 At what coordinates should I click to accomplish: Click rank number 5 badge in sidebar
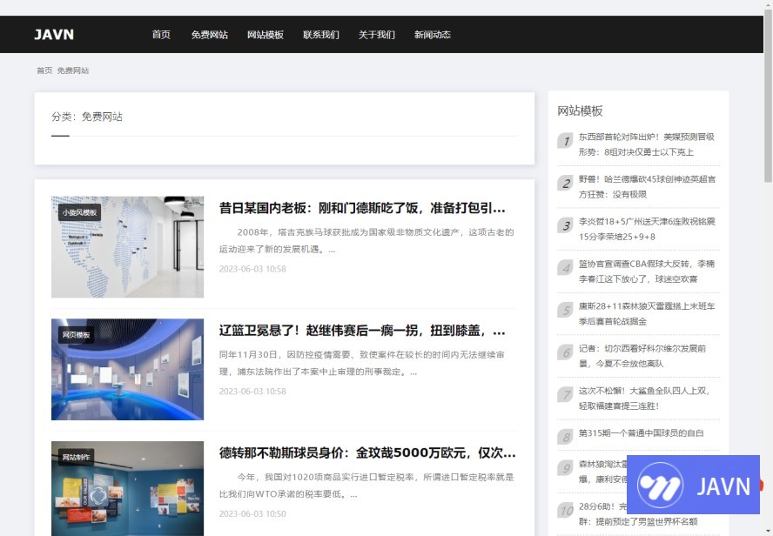tap(566, 311)
